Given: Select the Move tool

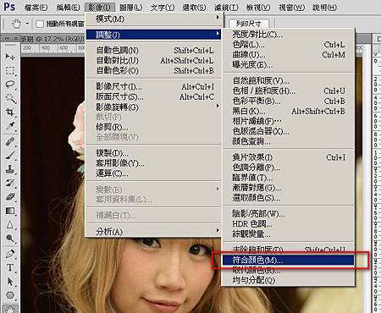Looking at the screenshot, I should click(x=10, y=57).
